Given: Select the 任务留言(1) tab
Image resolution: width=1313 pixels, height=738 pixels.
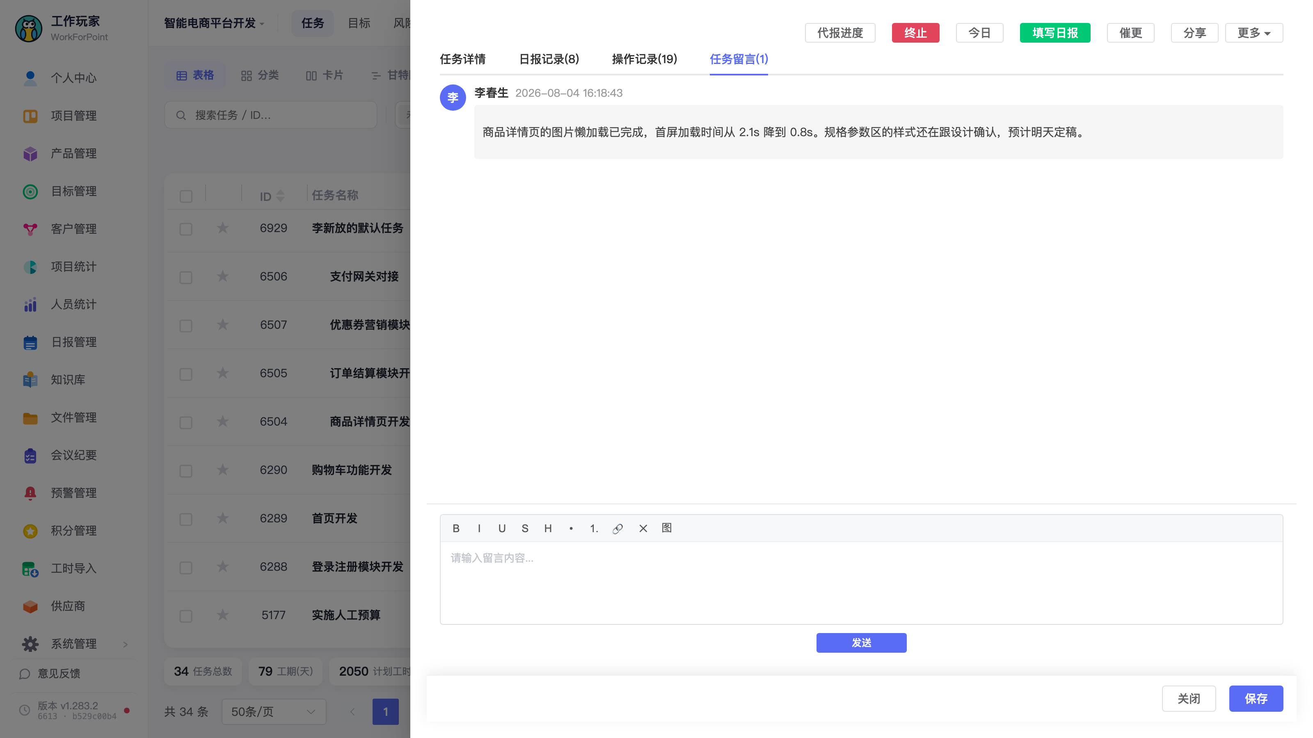Looking at the screenshot, I should click(739, 59).
